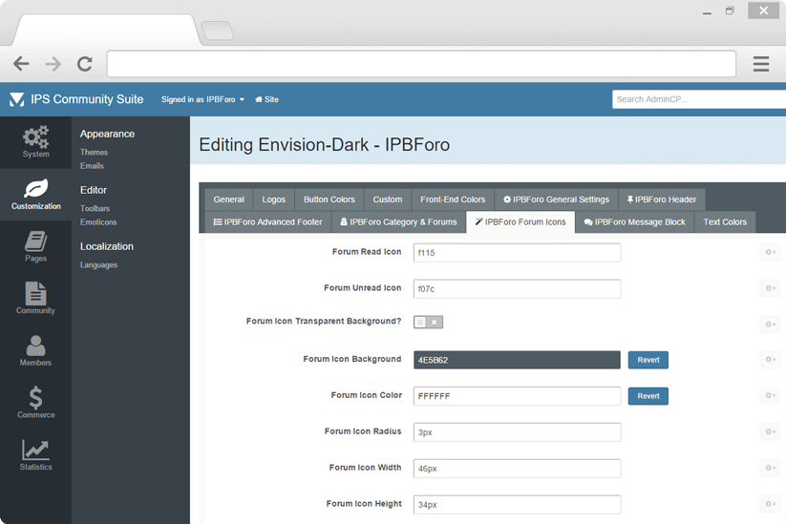Focus the Forum Icon Height field
Viewport: 786px width, 524px height.
coord(517,505)
